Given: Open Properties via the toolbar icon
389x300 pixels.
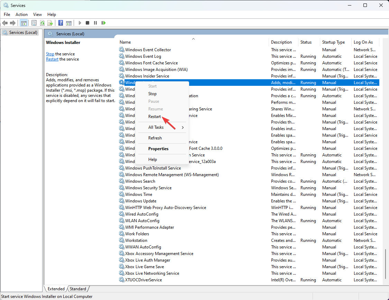Looking at the screenshot, I should point(34,23).
